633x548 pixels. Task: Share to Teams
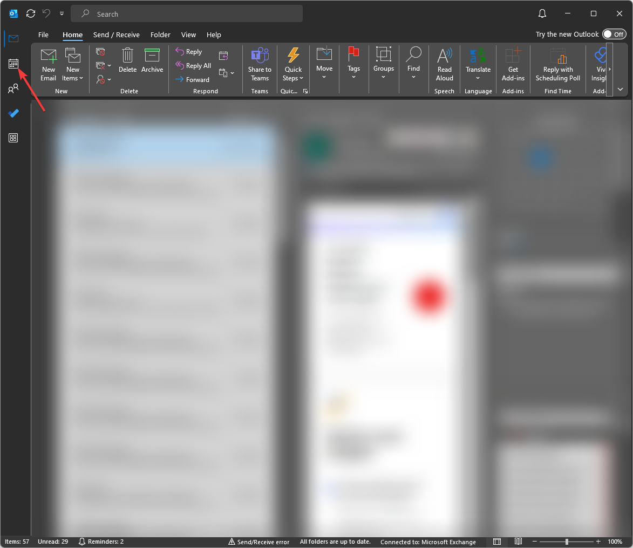pos(260,65)
